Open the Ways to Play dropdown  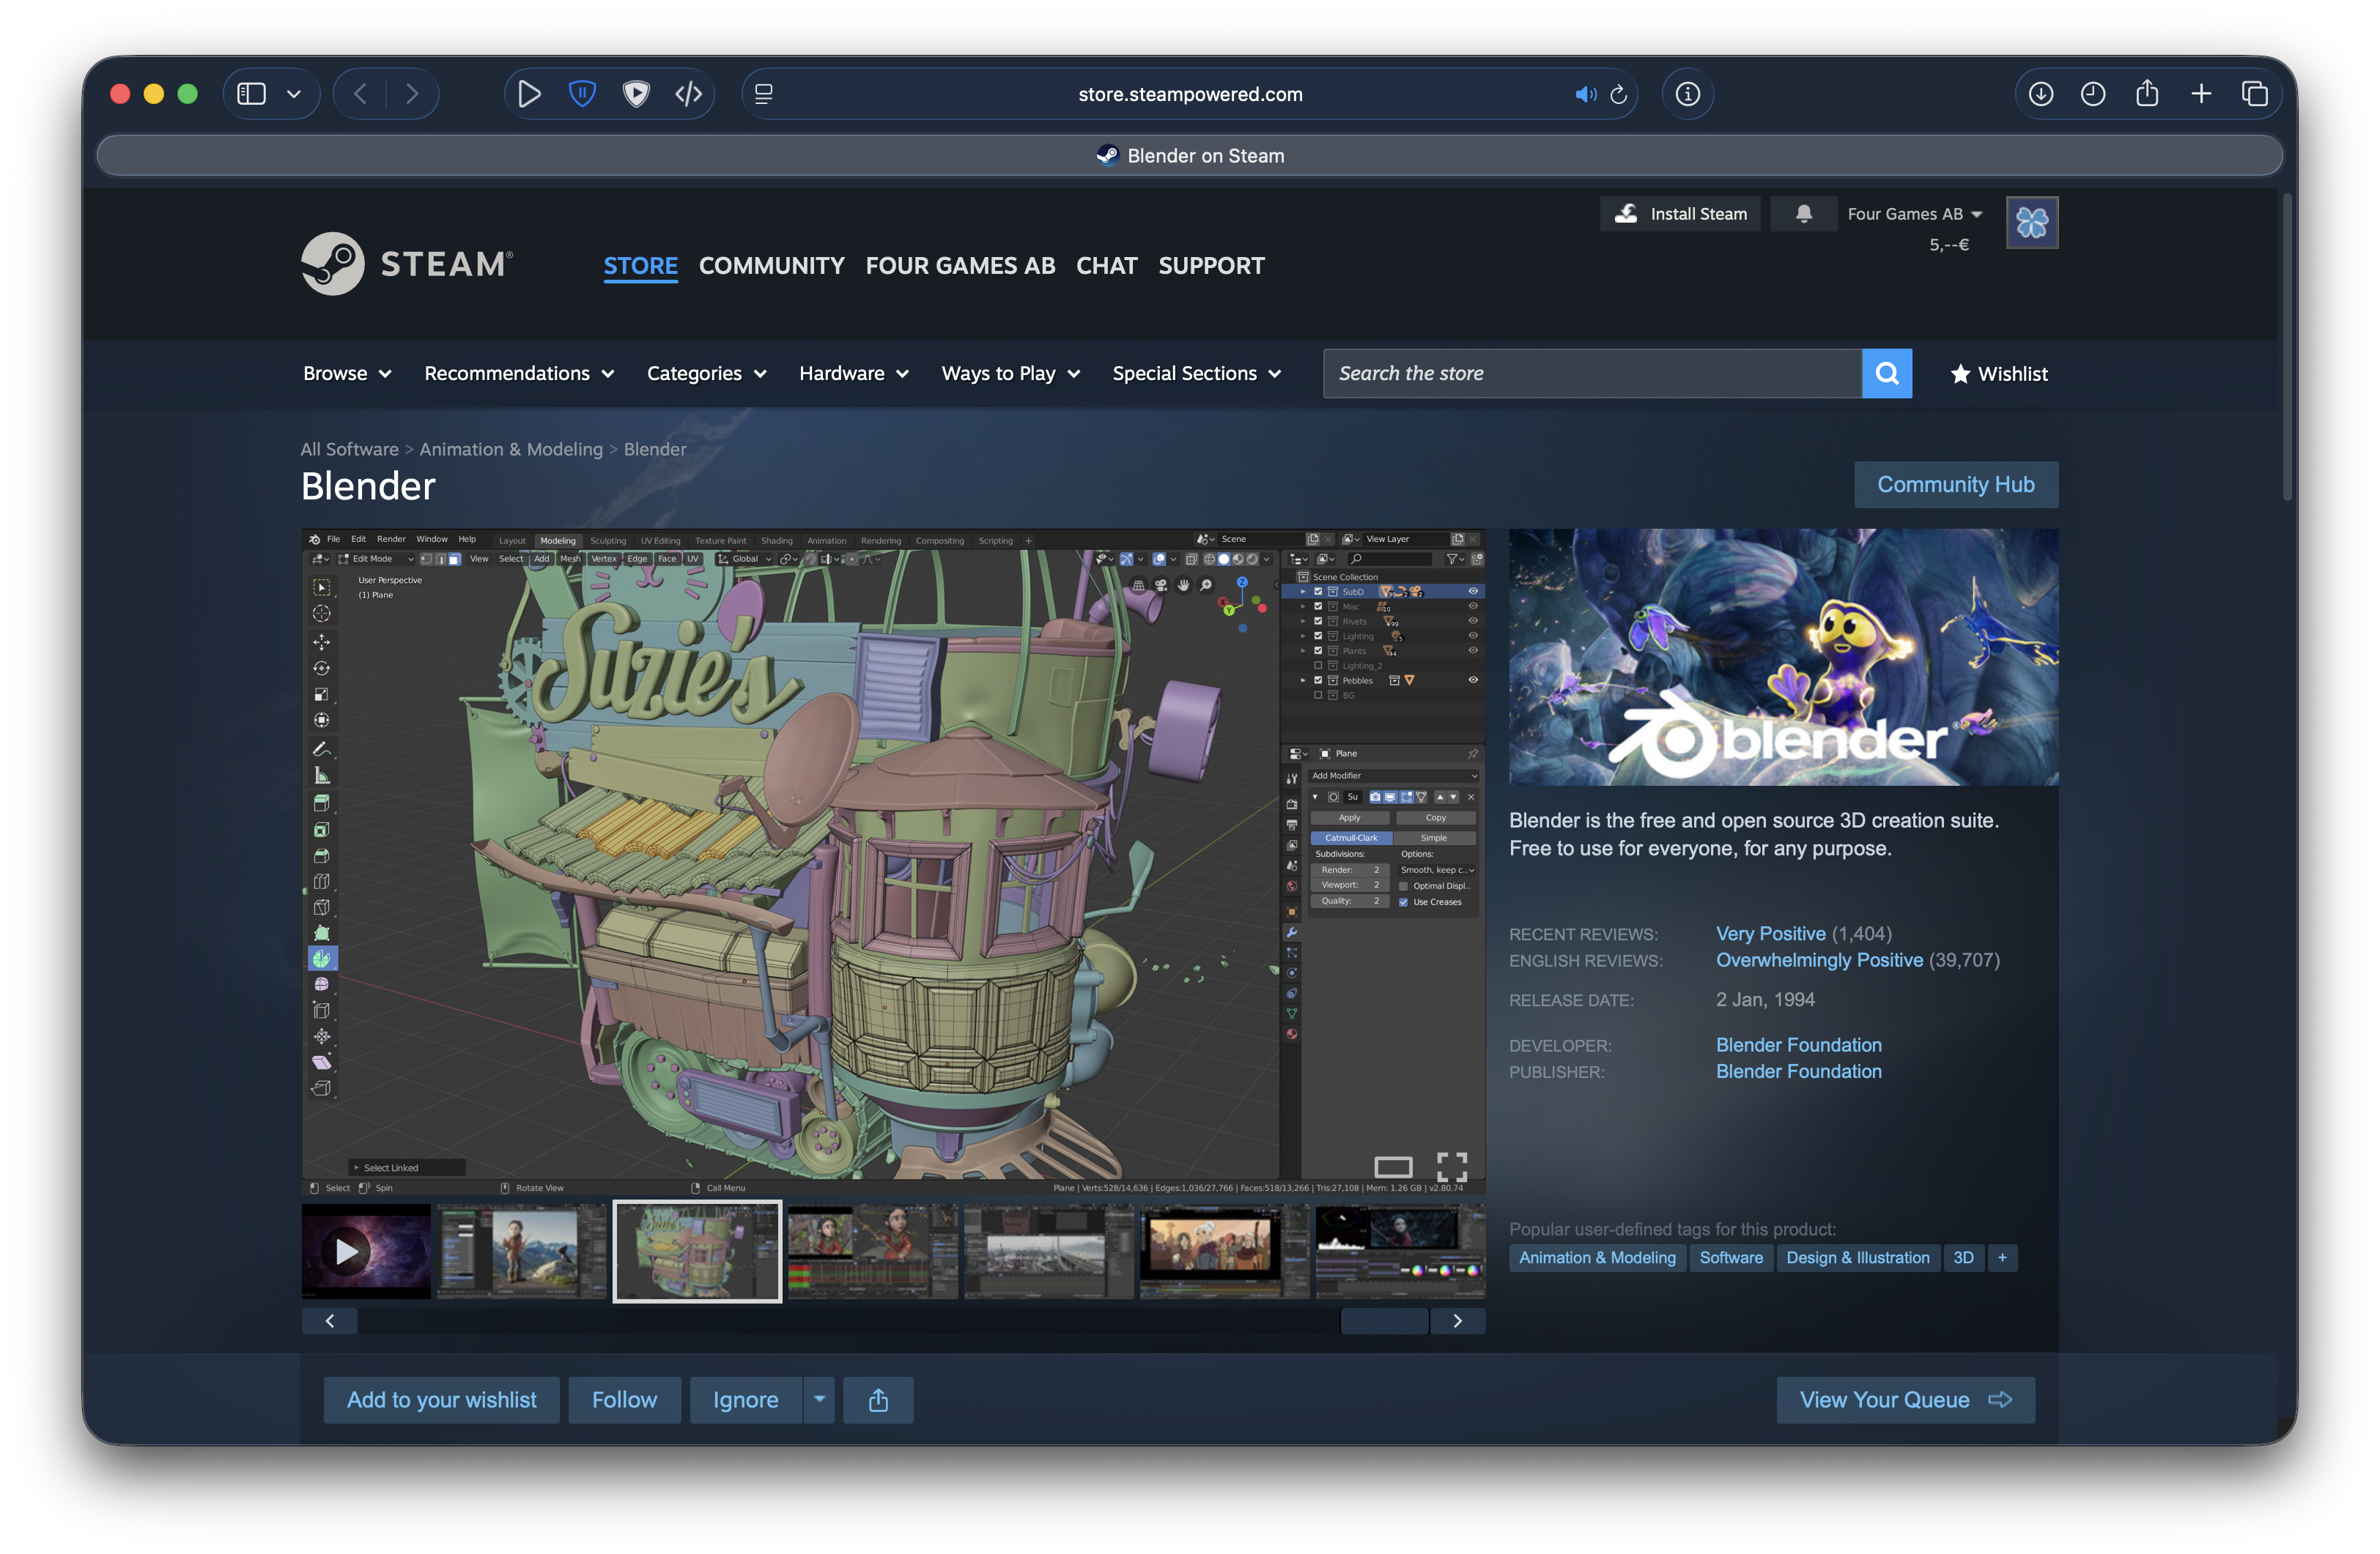click(x=1011, y=373)
